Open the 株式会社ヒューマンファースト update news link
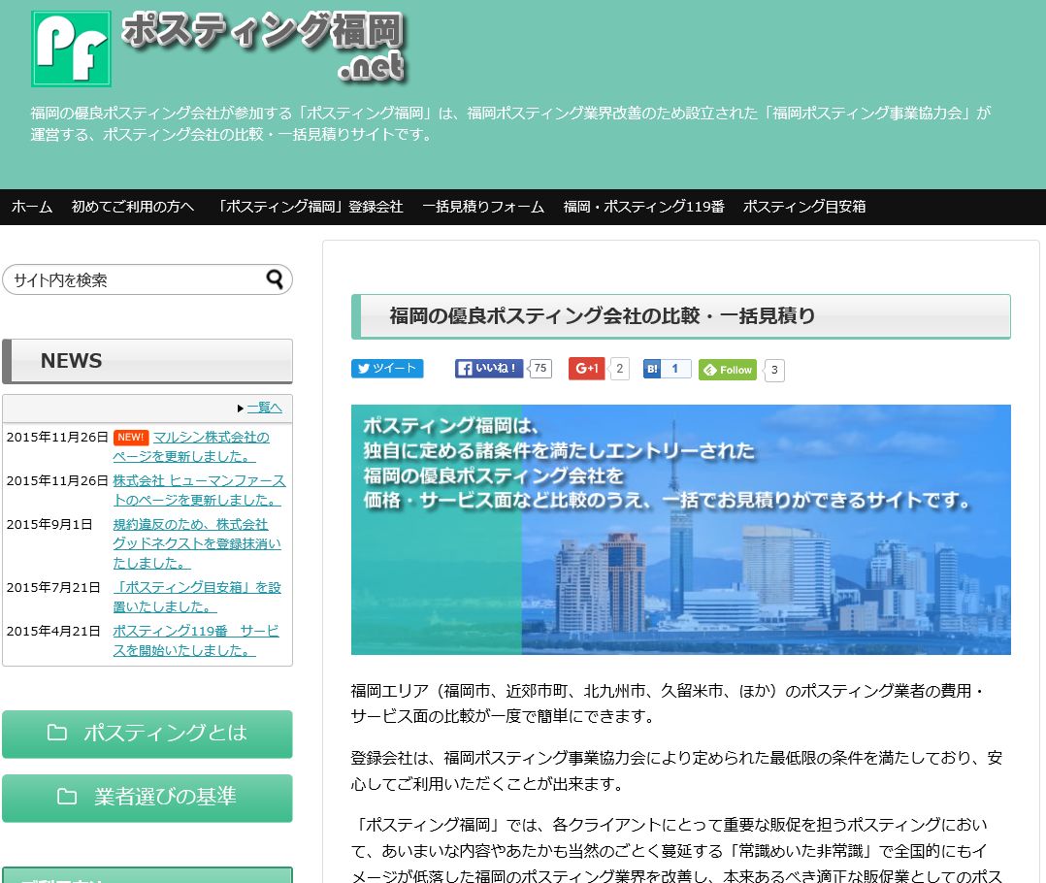This screenshot has width=1046, height=883. point(199,490)
